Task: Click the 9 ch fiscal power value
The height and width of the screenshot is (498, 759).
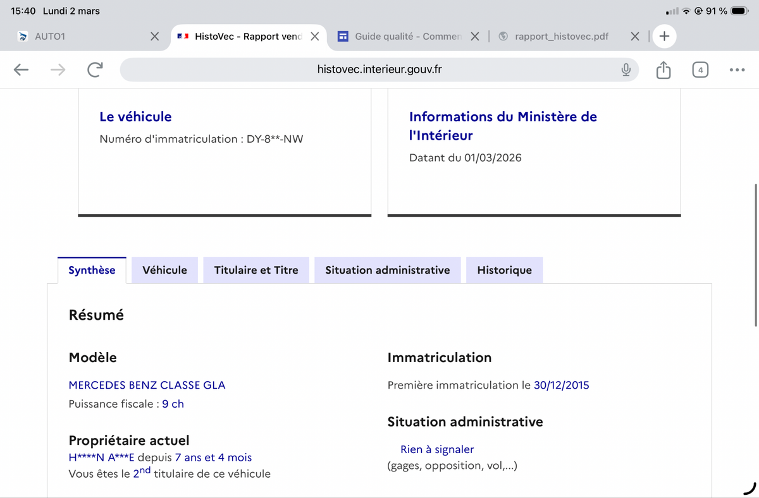Action: click(x=173, y=404)
